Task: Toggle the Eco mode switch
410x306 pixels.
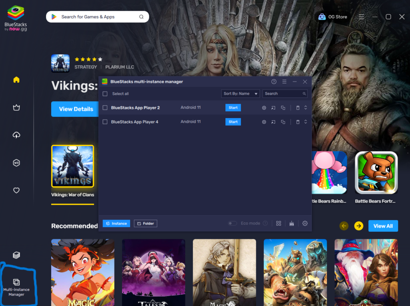Action: (232, 223)
